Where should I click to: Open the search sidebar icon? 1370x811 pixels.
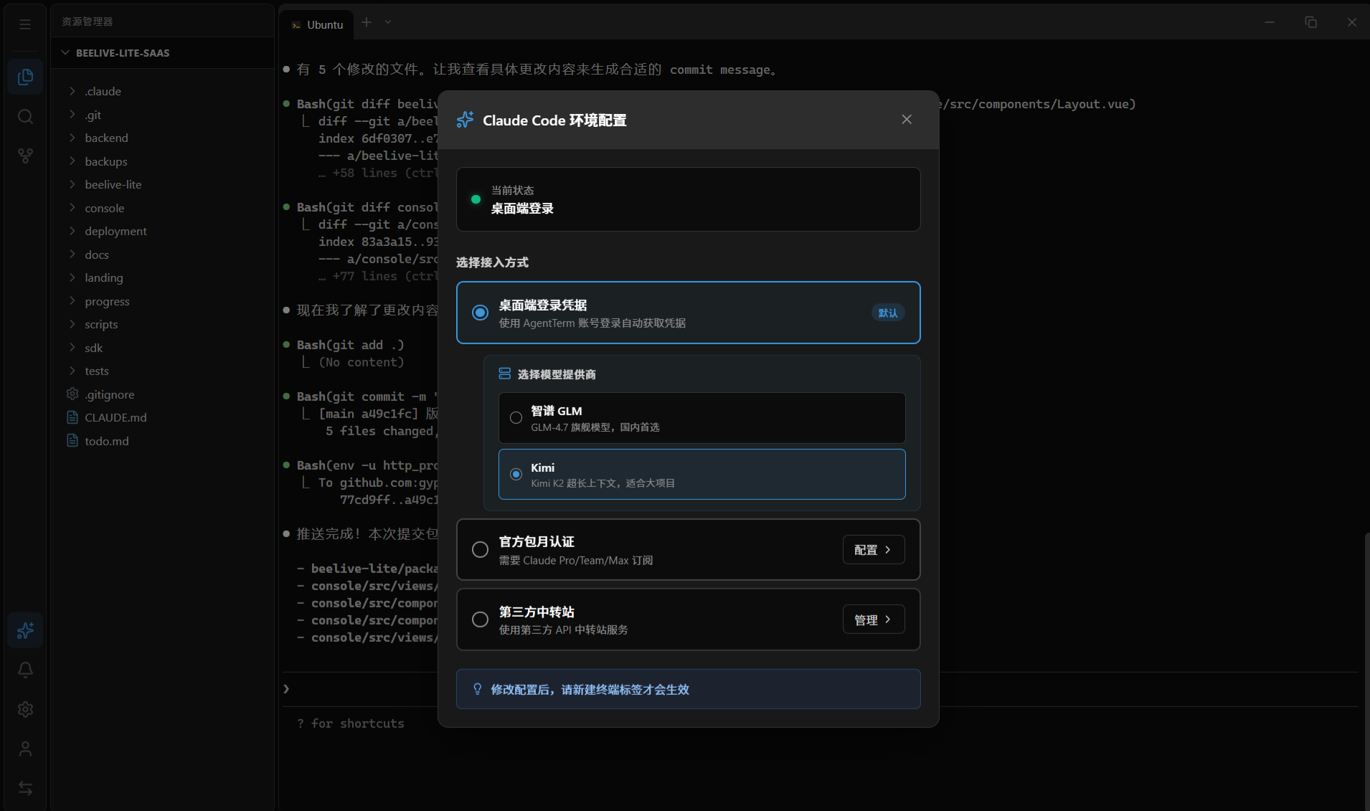25,116
